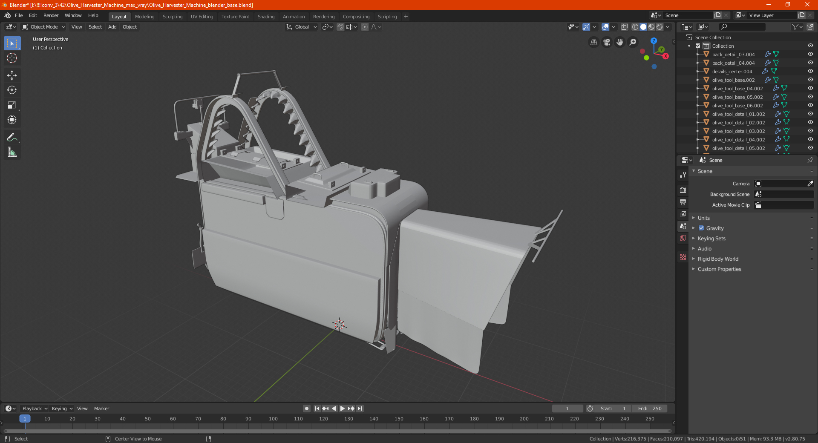Screen dimensions: 818x443
Task: Open the World properties tab
Action: click(683, 238)
